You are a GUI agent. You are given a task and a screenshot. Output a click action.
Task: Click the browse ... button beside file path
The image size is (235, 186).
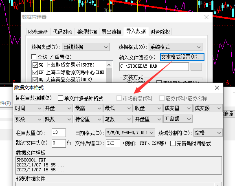coord(196,66)
